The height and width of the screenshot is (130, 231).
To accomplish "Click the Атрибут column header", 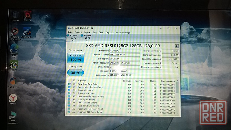I will 82,81.
